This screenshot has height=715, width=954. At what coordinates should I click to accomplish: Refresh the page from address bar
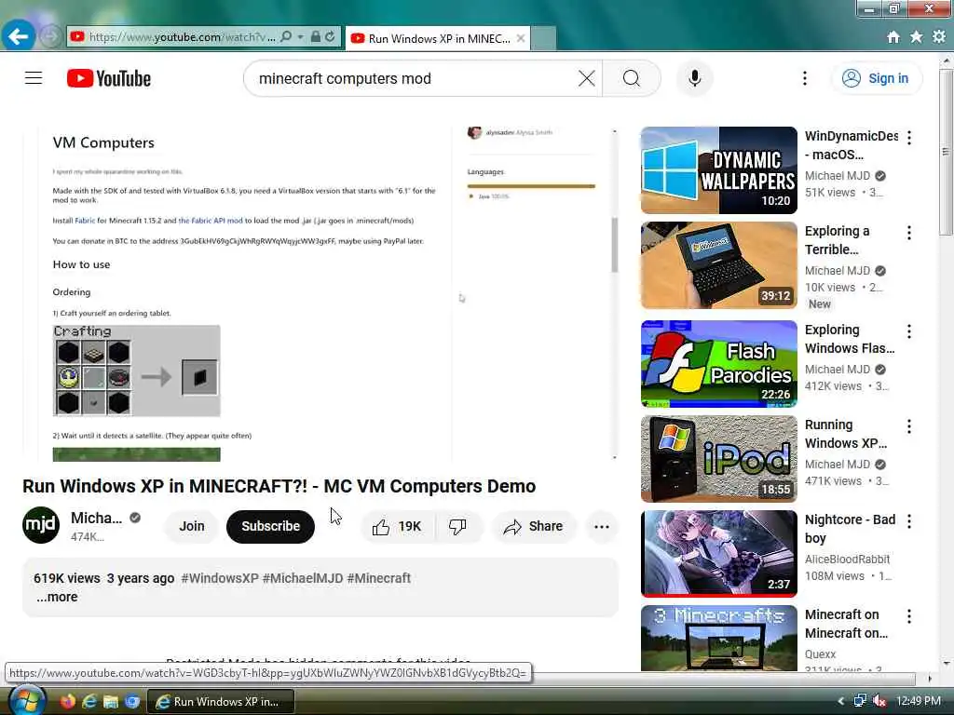click(330, 37)
